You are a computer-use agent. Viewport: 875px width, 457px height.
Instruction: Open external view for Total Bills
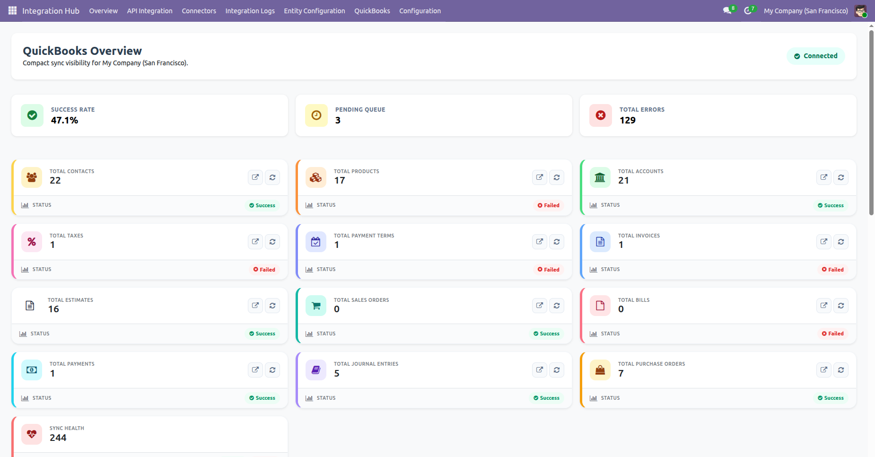(824, 306)
